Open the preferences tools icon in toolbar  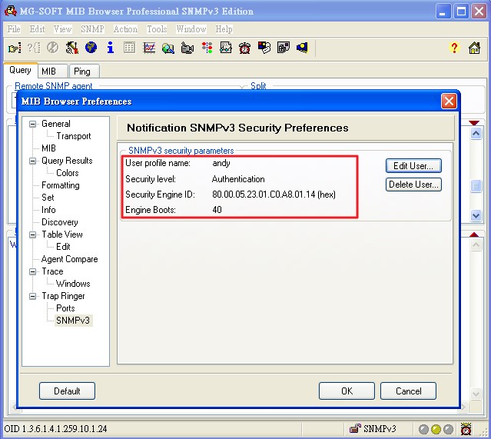(x=71, y=48)
